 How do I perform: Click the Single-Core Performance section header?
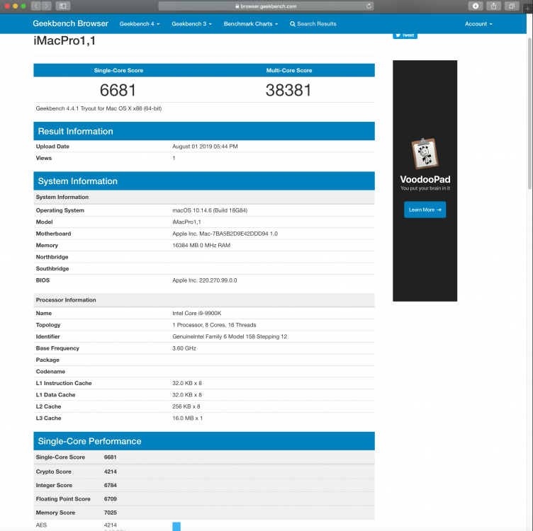(x=204, y=441)
